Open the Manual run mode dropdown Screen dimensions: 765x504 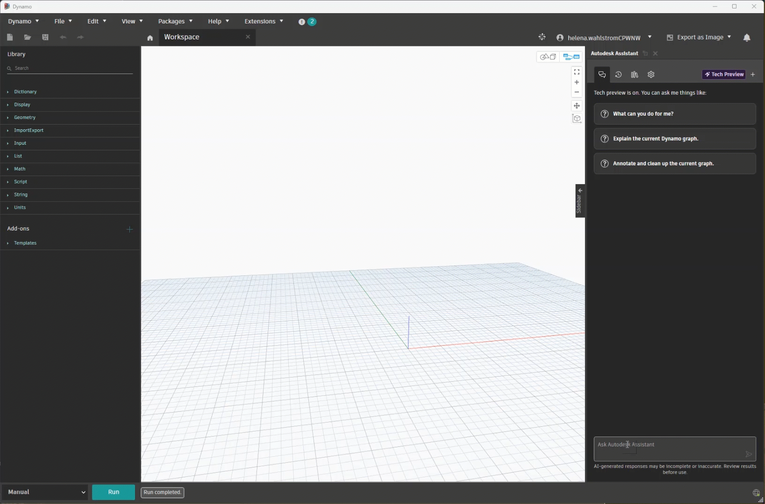tap(45, 492)
